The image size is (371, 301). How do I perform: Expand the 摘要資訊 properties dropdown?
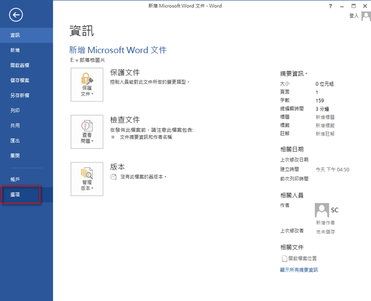pos(294,74)
